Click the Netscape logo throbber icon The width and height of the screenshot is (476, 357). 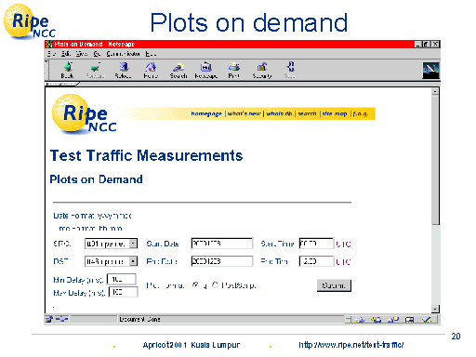(x=430, y=71)
